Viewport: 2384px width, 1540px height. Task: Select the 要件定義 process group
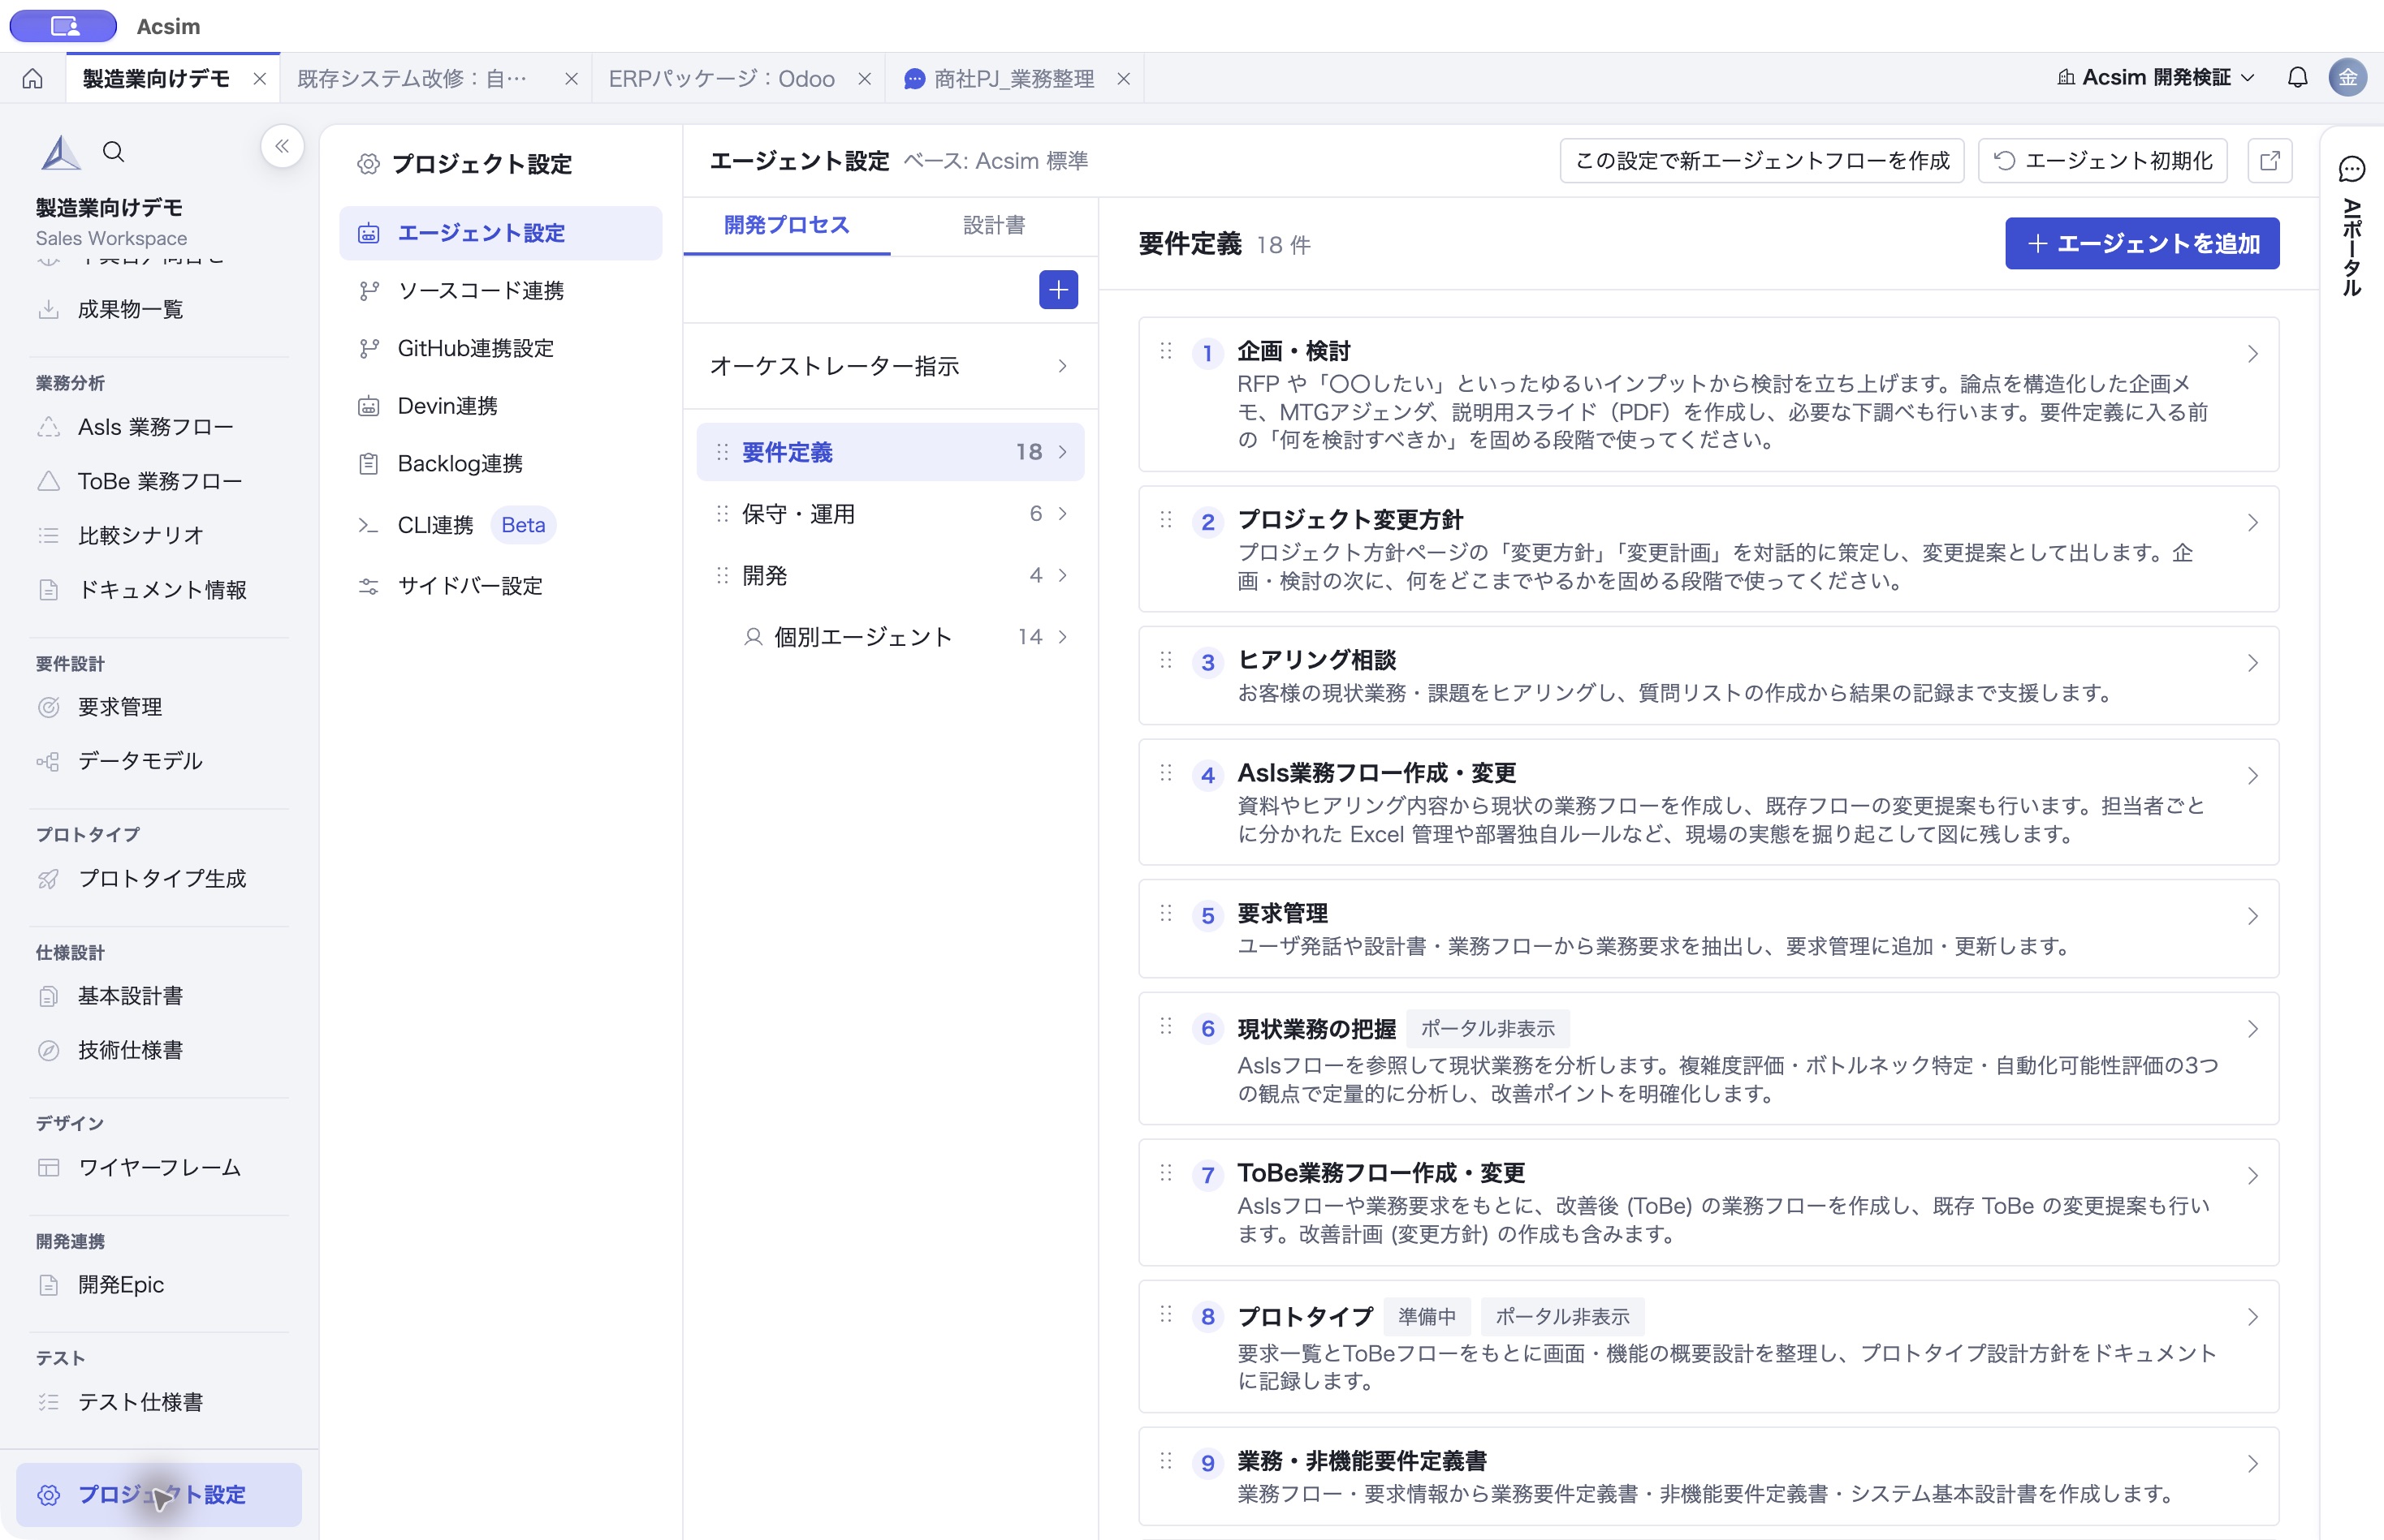pos(890,452)
